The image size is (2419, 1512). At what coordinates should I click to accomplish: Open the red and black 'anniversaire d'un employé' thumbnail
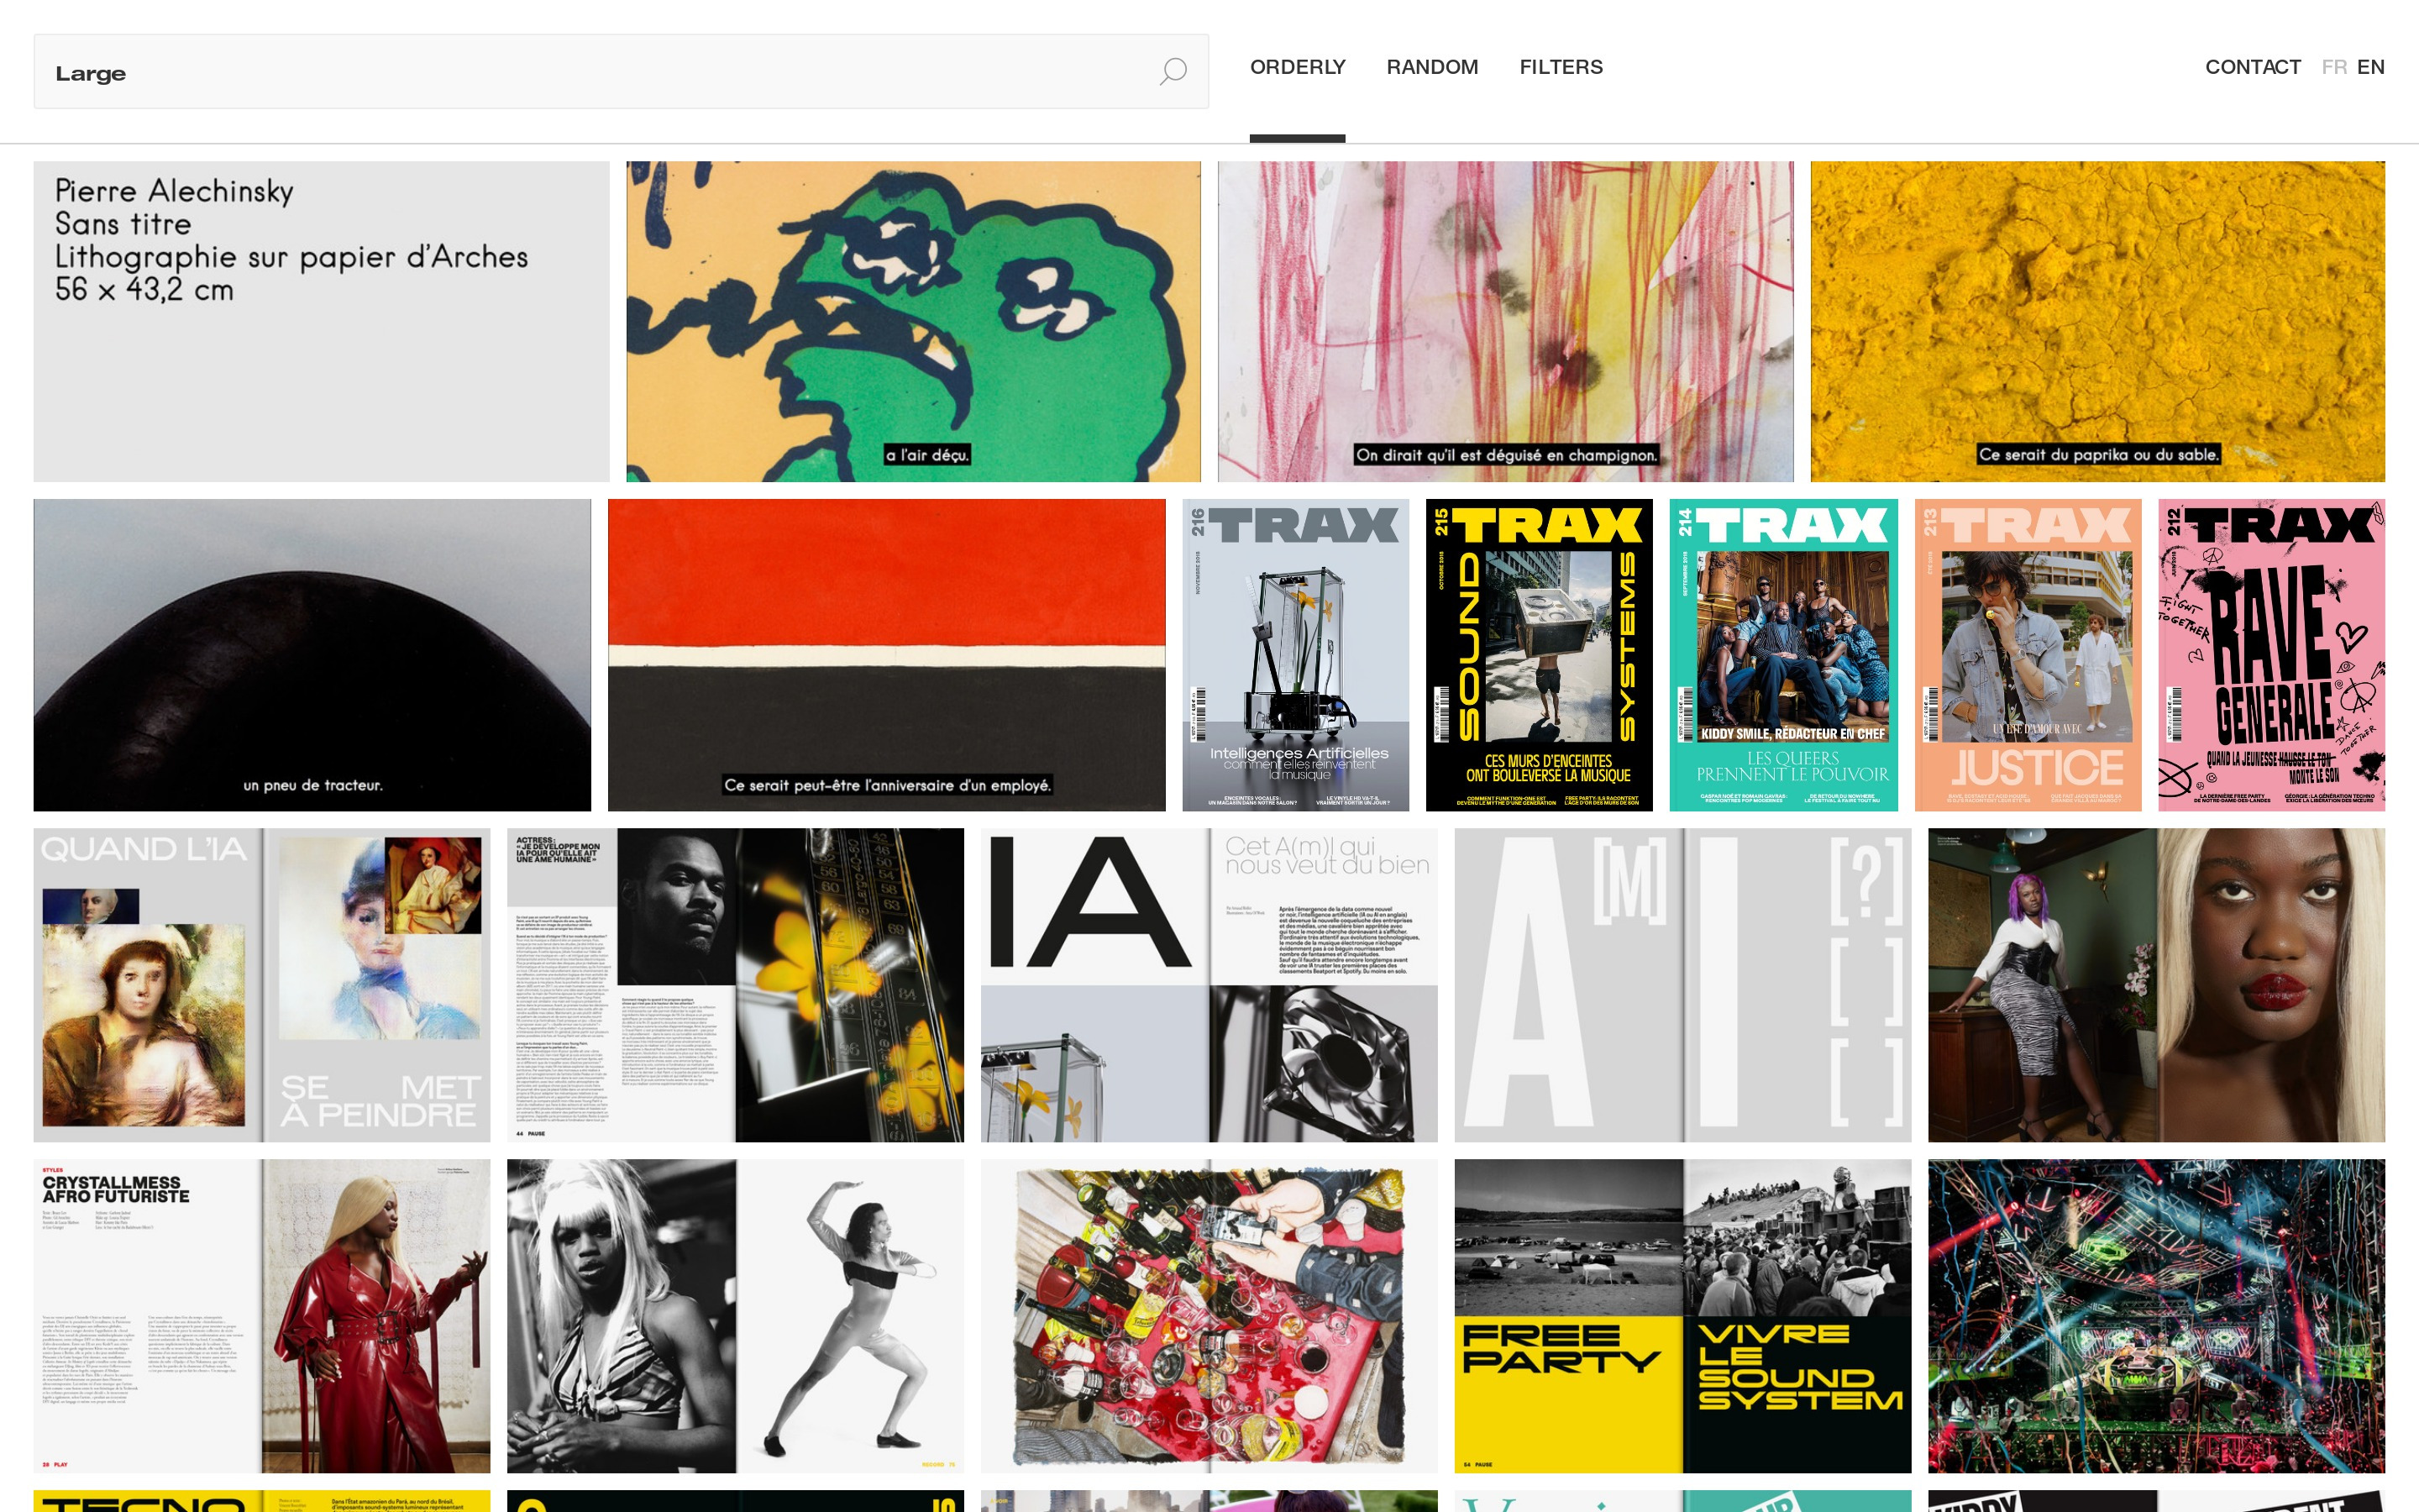click(x=887, y=655)
